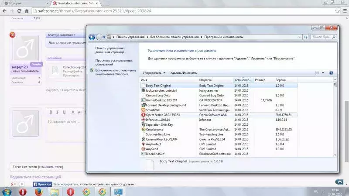Select the CinemaPlus-3.2cV13.04 icon
The width and height of the screenshot is (349, 196).
(144, 139)
